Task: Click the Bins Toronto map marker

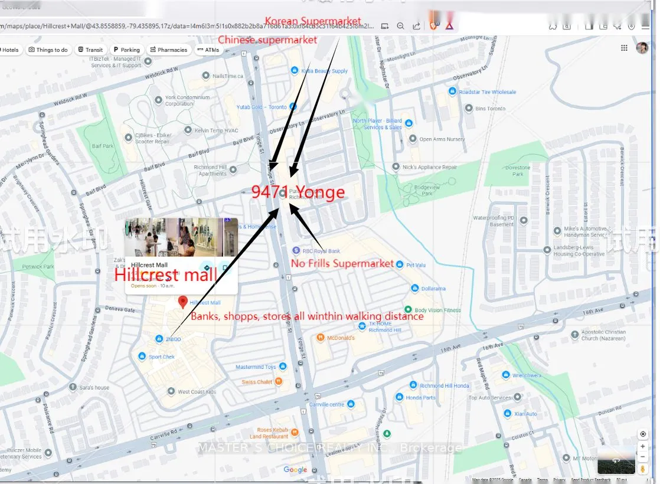Action: (469, 108)
